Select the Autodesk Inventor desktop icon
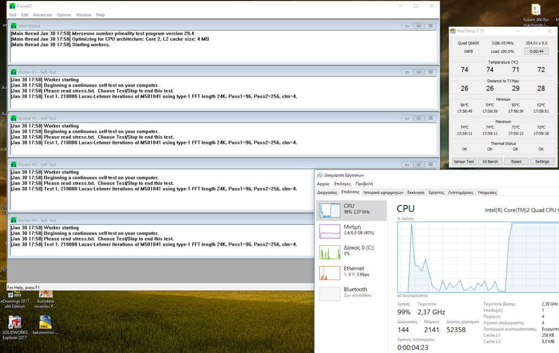 45,300
